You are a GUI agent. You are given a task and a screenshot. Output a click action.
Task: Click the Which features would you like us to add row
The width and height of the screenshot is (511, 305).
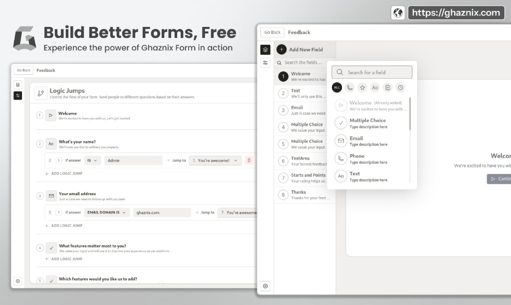pos(146,280)
